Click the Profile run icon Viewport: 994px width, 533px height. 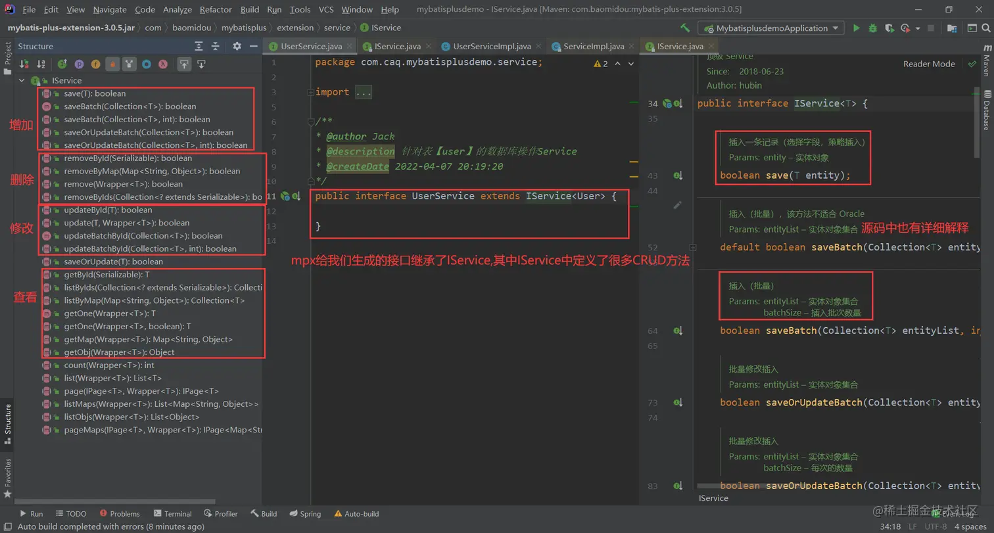[x=906, y=28]
